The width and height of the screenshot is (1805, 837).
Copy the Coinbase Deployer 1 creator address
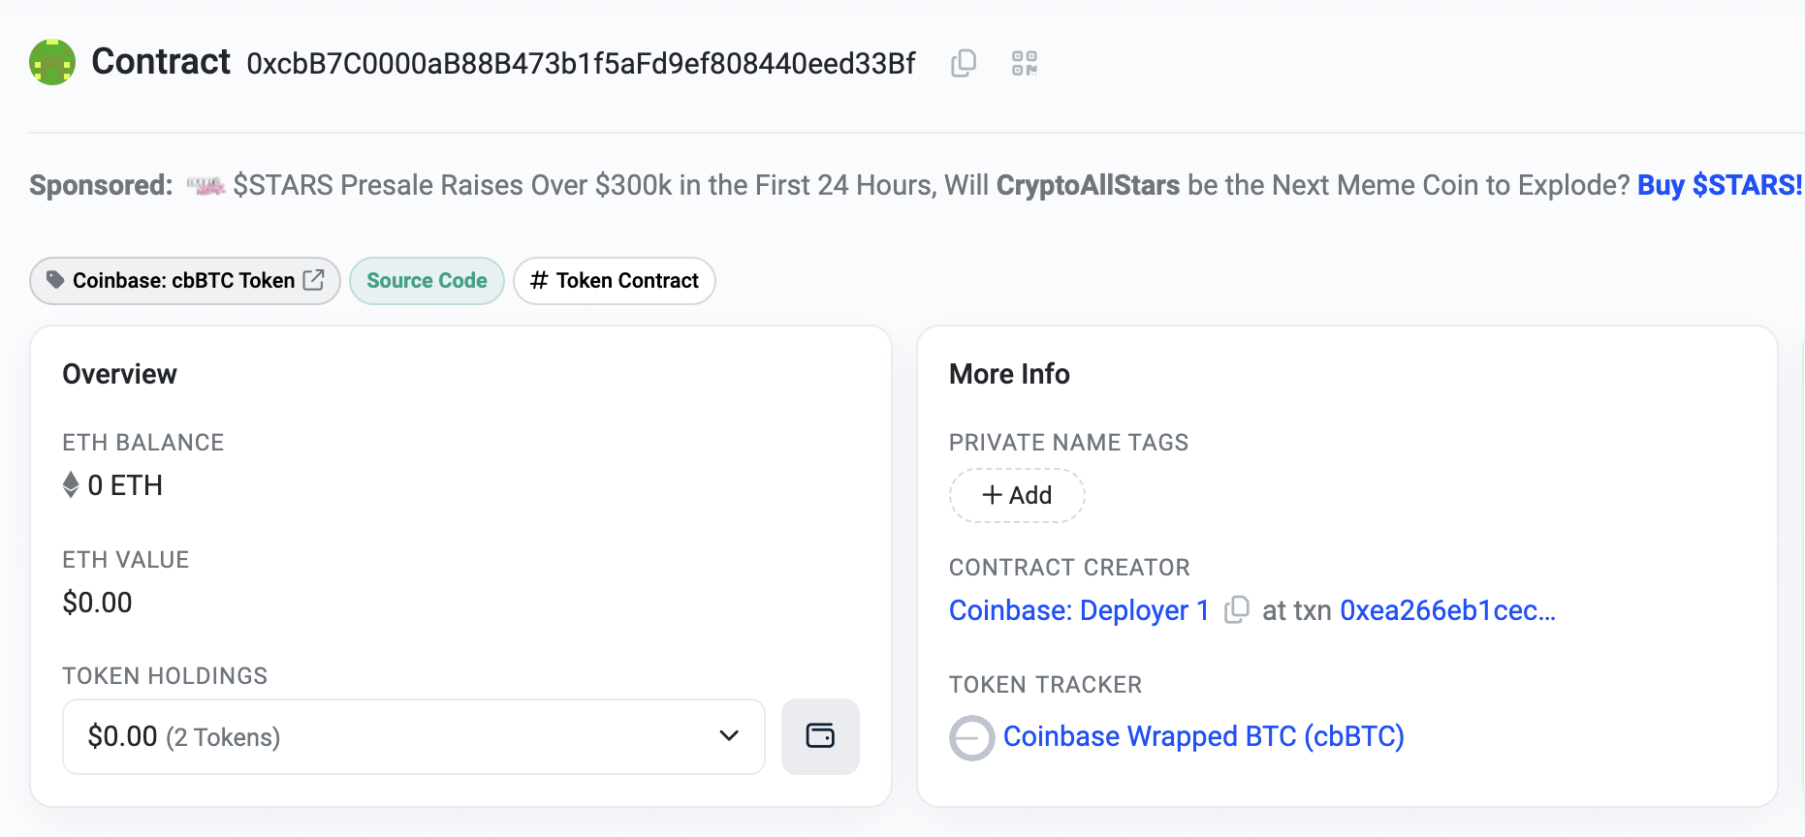[x=1236, y=610]
